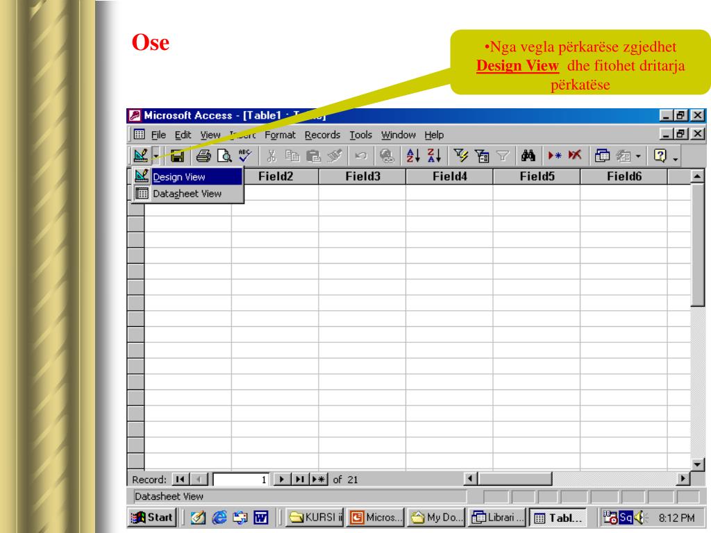Click the Delete Record toolbar icon
711x533 pixels.
(575, 156)
